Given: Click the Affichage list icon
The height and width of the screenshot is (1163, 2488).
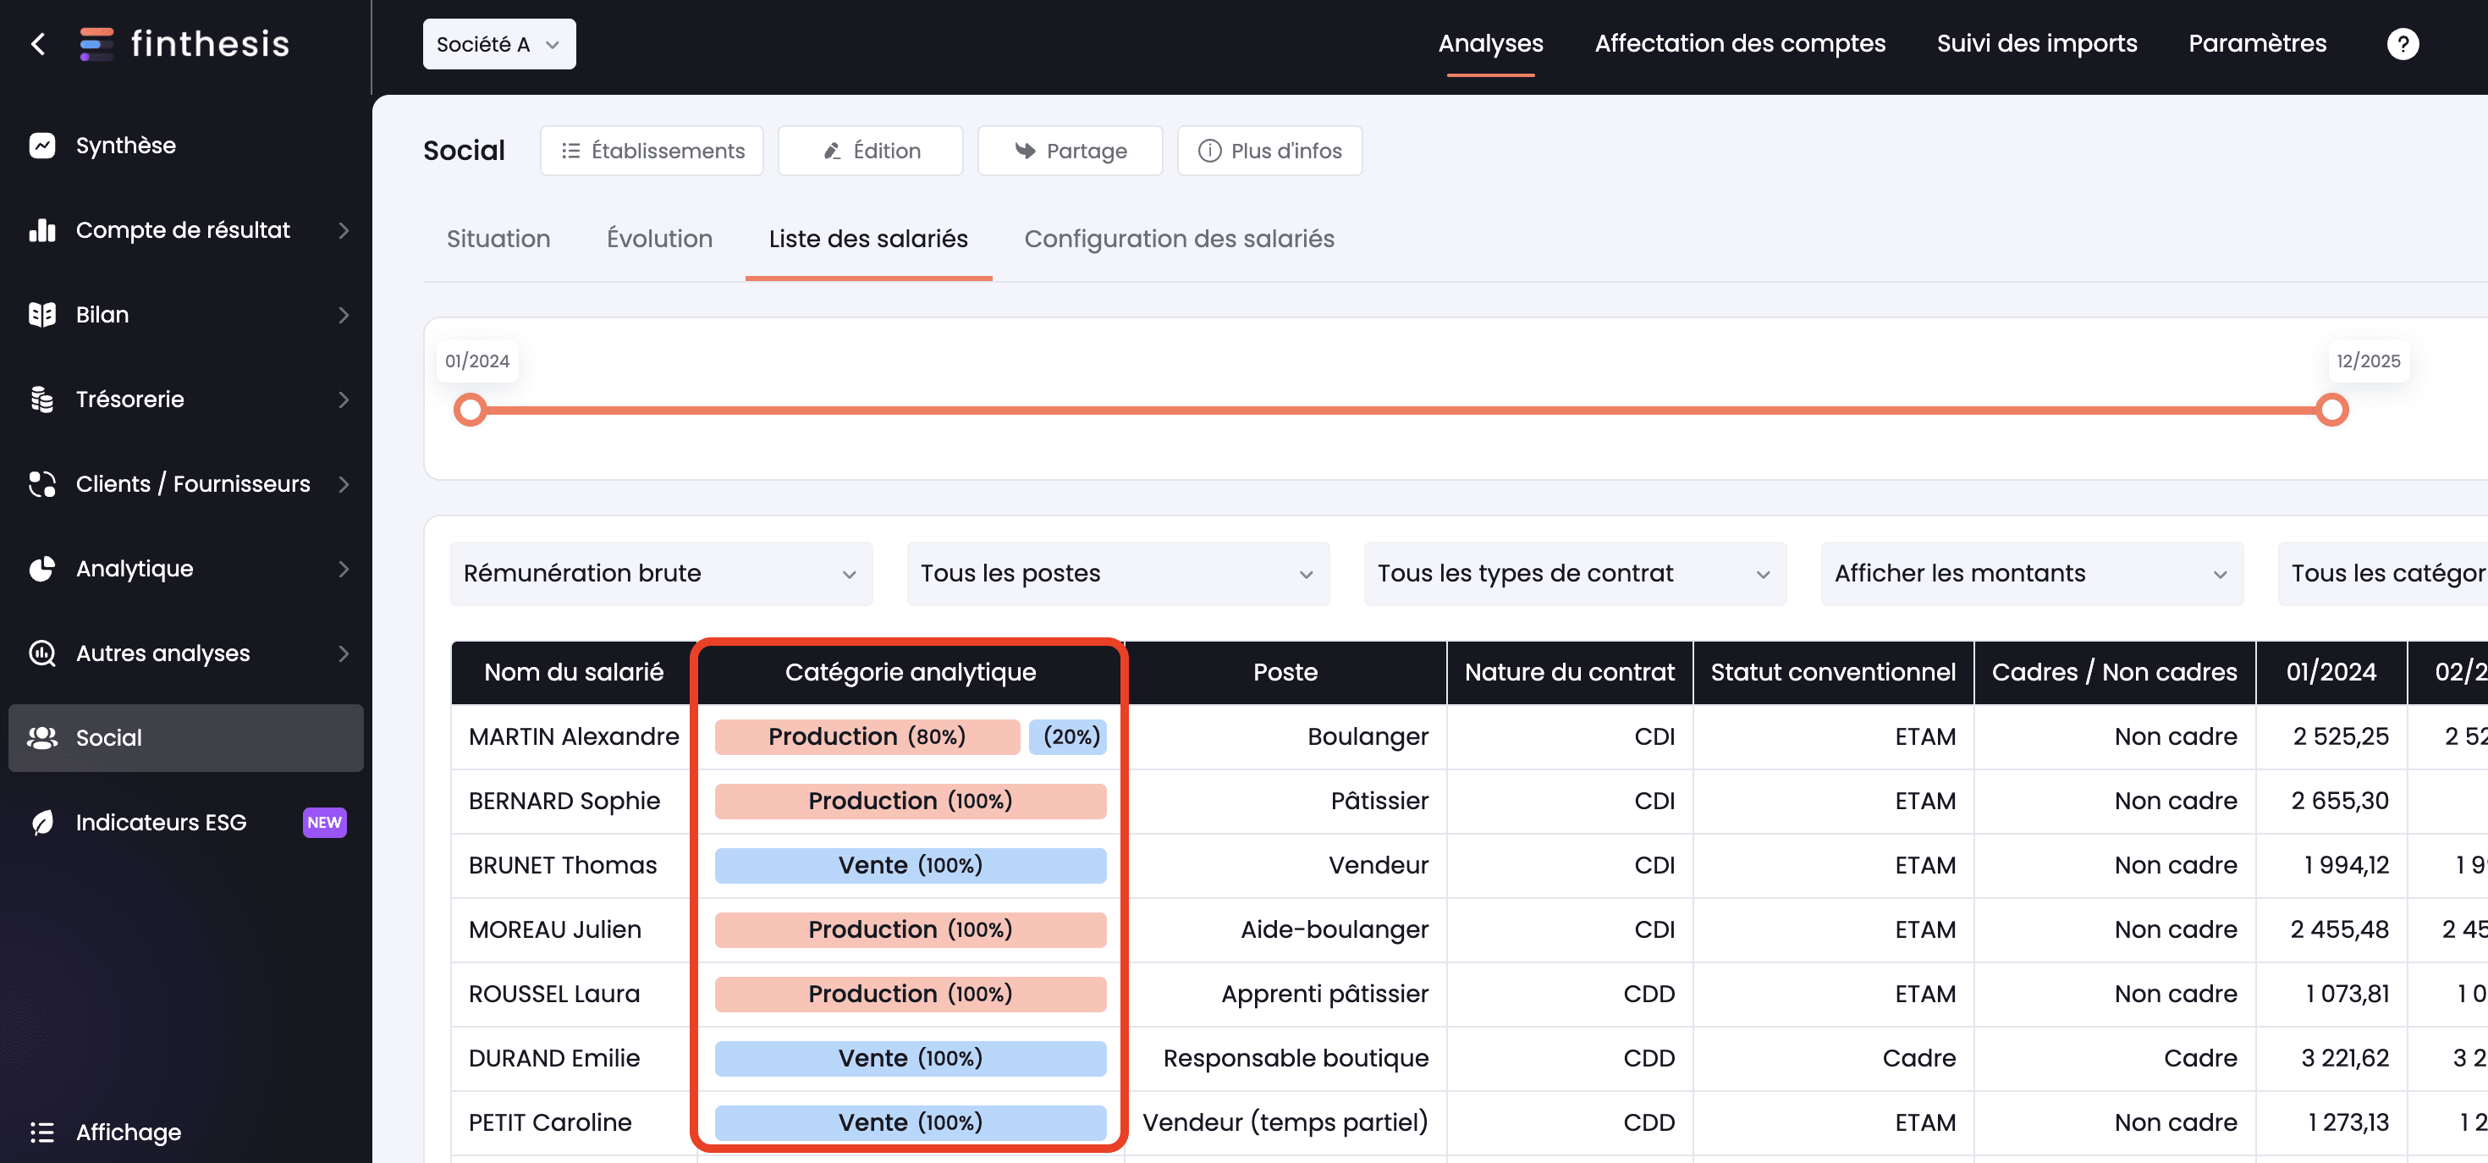Looking at the screenshot, I should [42, 1132].
